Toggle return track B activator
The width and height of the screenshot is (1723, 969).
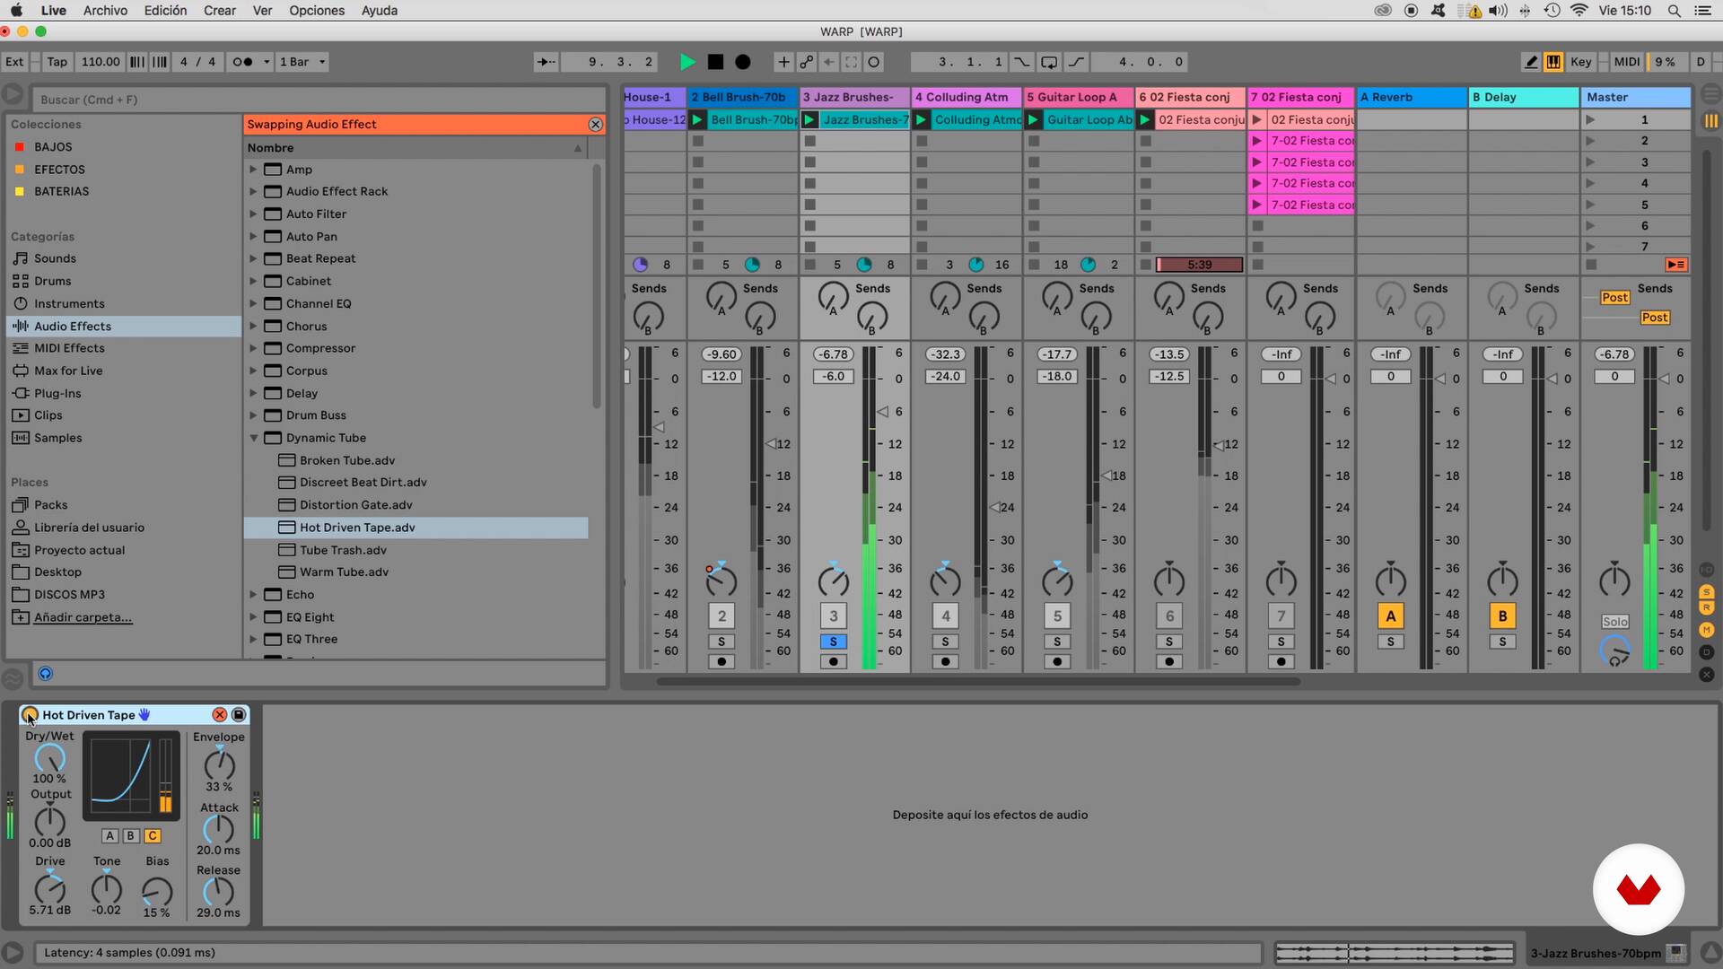(1502, 616)
